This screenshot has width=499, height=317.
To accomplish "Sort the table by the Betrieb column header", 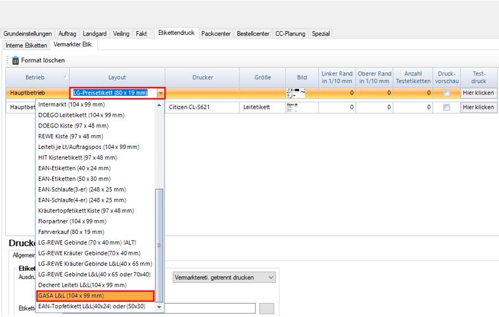I will point(35,77).
